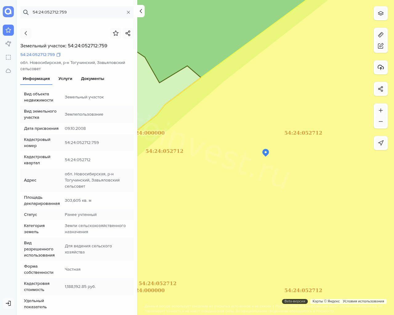
Task: Collapse the left information sidebar
Action: tap(141, 11)
